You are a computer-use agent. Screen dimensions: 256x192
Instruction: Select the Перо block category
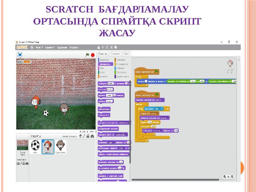click(x=102, y=72)
